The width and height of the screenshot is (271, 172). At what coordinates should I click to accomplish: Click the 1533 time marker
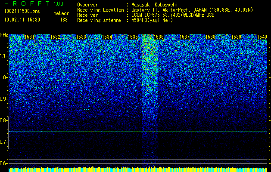pyautogui.click(x=81, y=37)
